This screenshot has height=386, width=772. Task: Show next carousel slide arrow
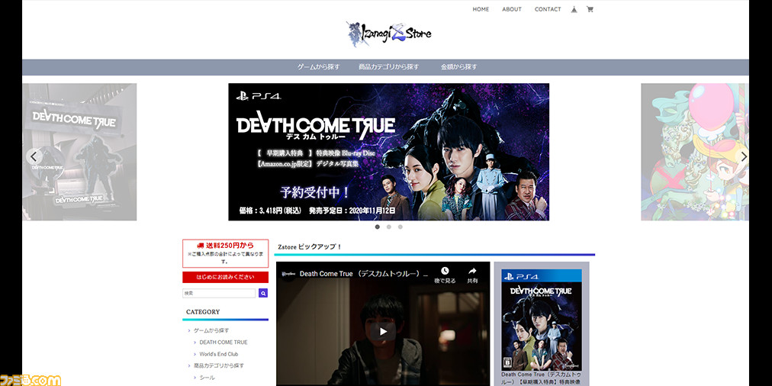[x=744, y=156]
